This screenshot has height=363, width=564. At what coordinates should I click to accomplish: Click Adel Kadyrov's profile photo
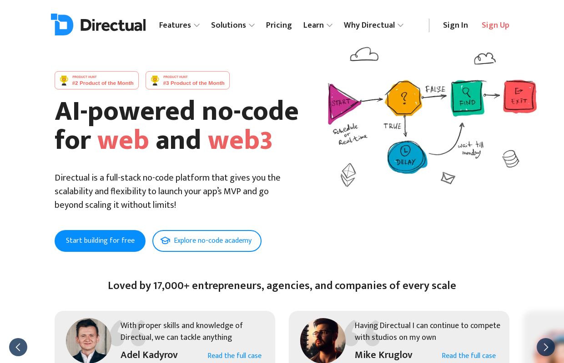tap(89, 340)
